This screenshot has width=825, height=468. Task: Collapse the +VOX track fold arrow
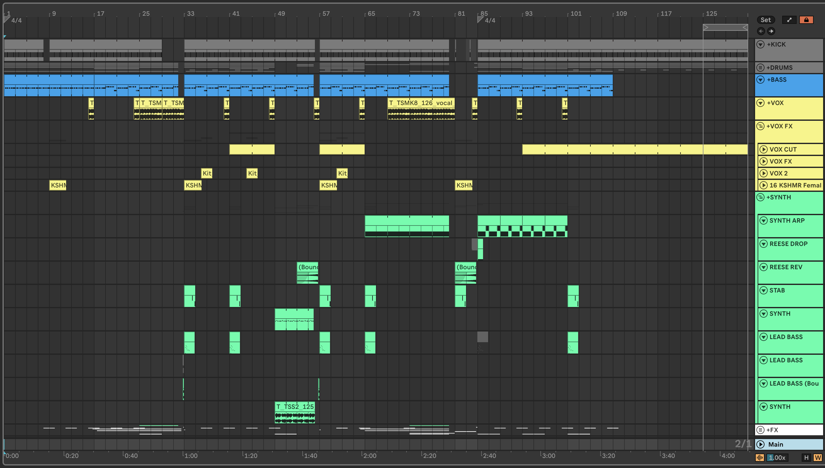[x=760, y=103]
